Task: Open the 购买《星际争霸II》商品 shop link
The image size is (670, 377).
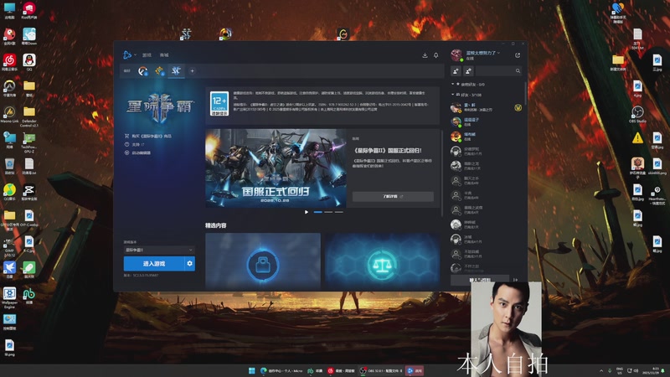Action: pyautogui.click(x=148, y=136)
